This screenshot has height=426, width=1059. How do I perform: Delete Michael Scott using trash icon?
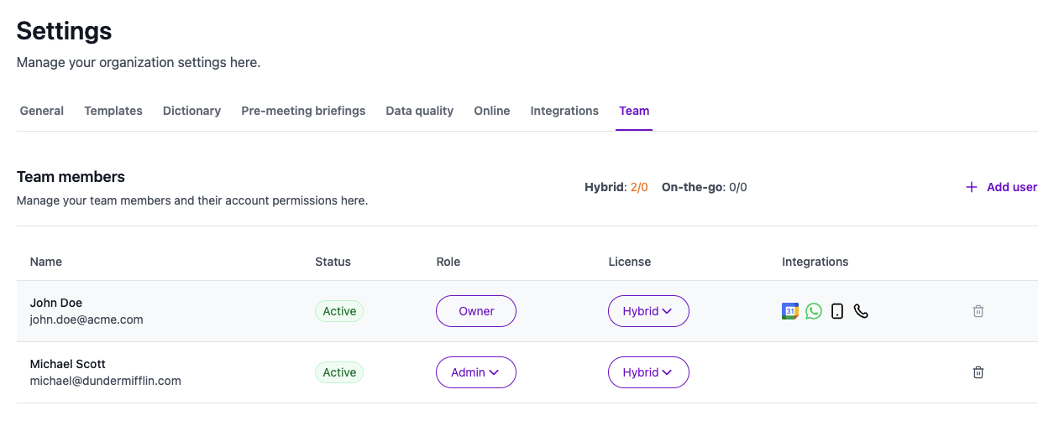(x=978, y=372)
